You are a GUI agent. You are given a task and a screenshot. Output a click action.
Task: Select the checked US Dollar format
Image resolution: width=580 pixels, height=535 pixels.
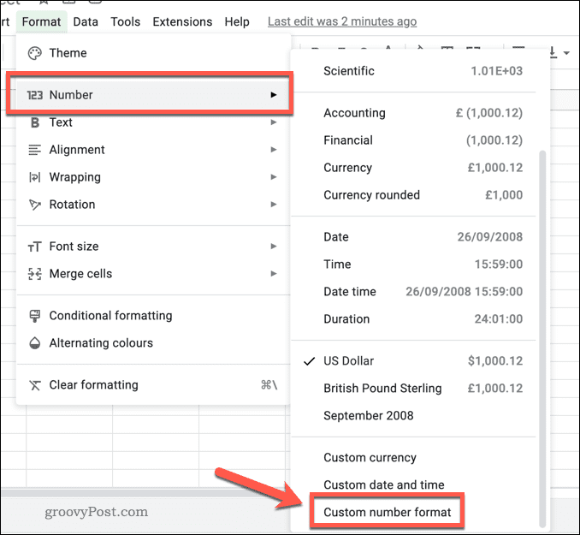pyautogui.click(x=348, y=361)
